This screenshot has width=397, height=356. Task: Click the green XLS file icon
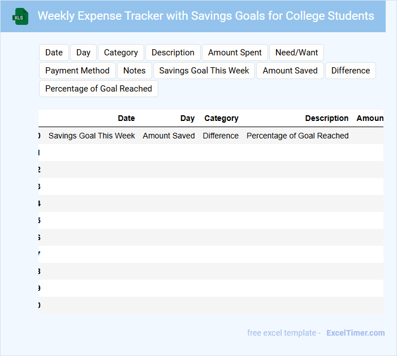pyautogui.click(x=20, y=16)
